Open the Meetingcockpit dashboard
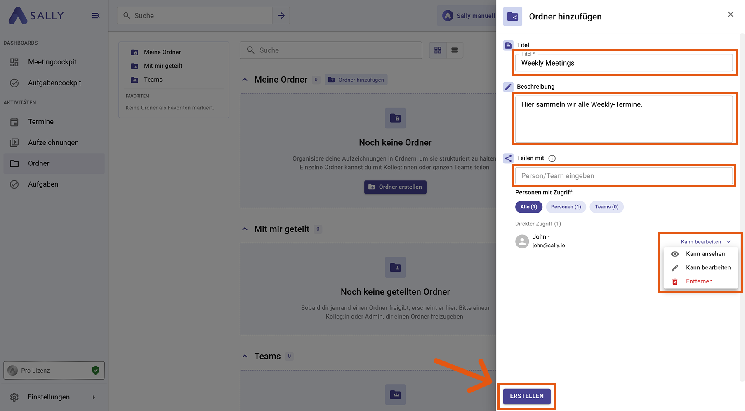The height and width of the screenshot is (411, 745). [52, 62]
